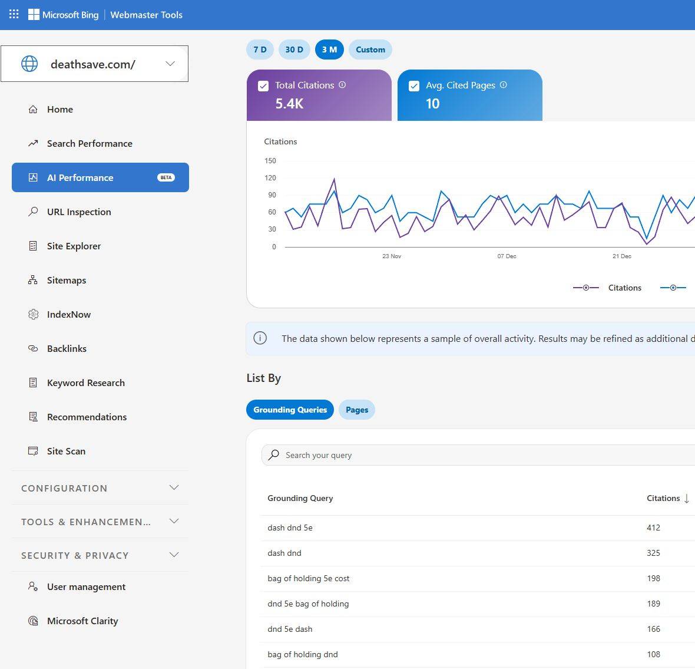Image resolution: width=695 pixels, height=669 pixels.
Task: Click the info icon beside Total Citations
Action: point(342,85)
